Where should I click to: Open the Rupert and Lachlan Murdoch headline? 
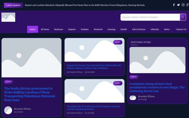point(85,5)
